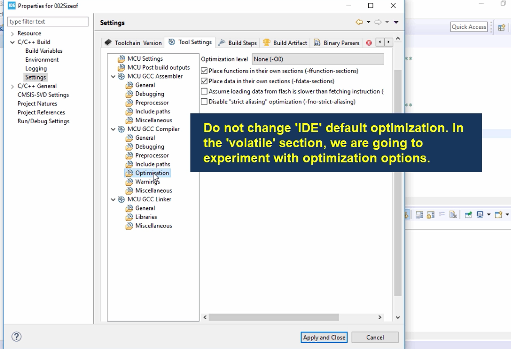Expand the Resource tree node
The width and height of the screenshot is (511, 349).
(x=13, y=34)
